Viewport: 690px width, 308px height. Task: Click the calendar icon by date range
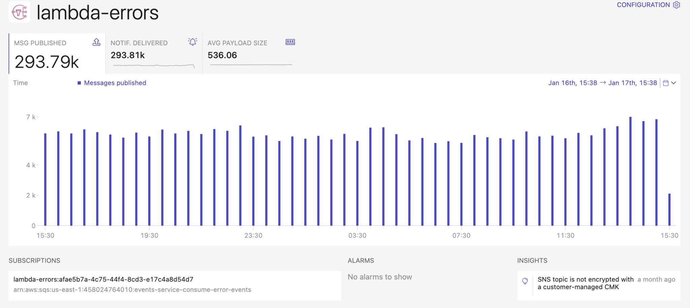[665, 83]
